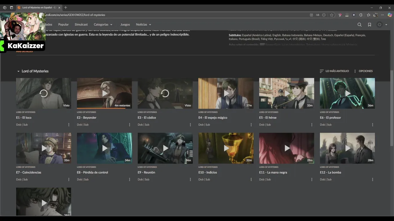Go to Simulcast in navigation
Viewport: 394px width, 221px height.
pos(81,25)
